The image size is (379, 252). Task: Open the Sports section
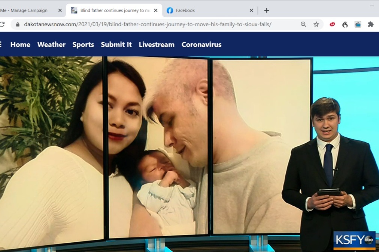pos(83,44)
